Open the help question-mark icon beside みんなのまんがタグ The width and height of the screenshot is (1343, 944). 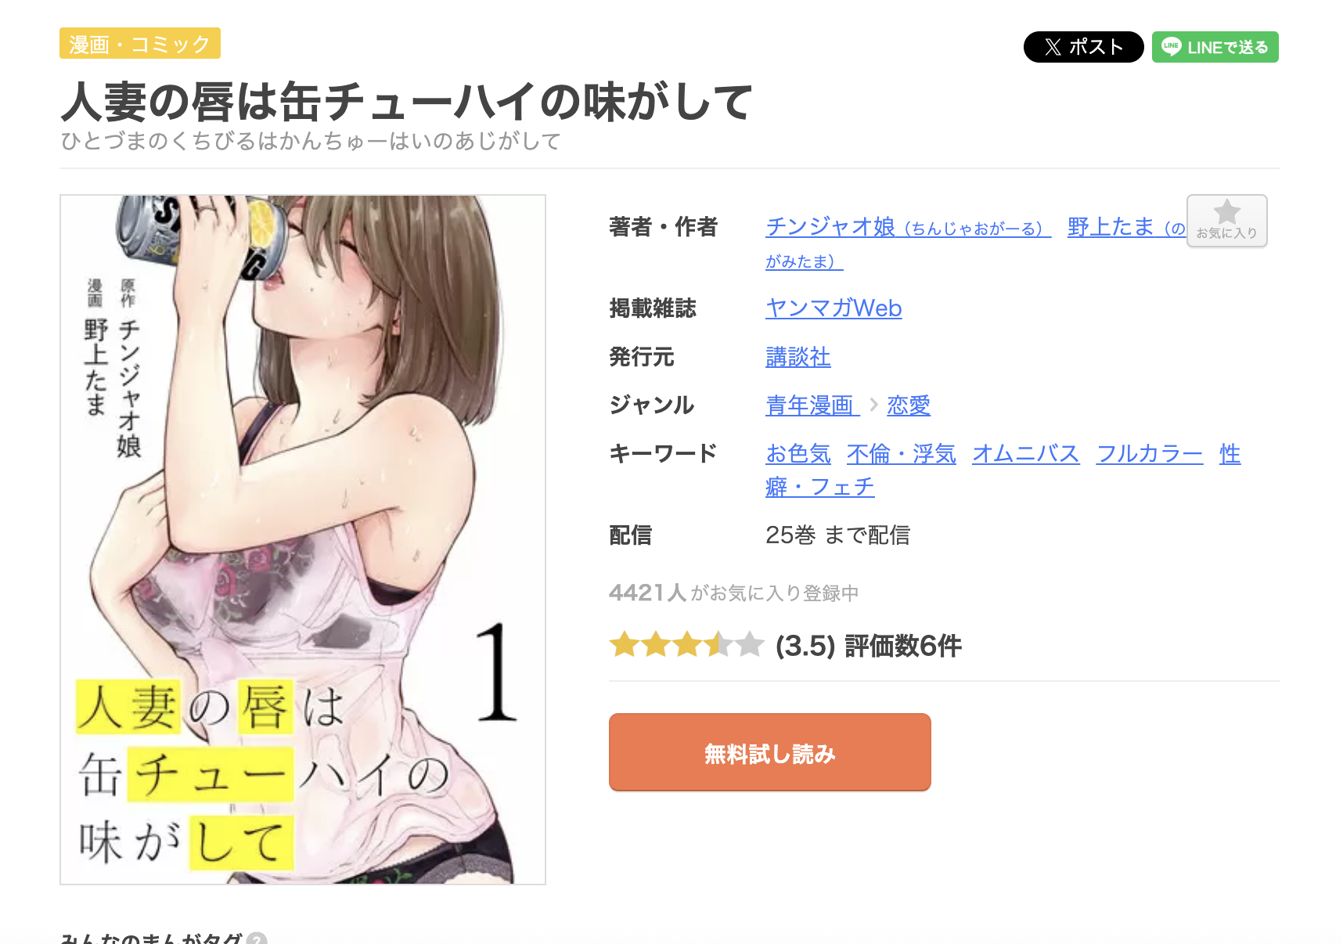(x=257, y=938)
